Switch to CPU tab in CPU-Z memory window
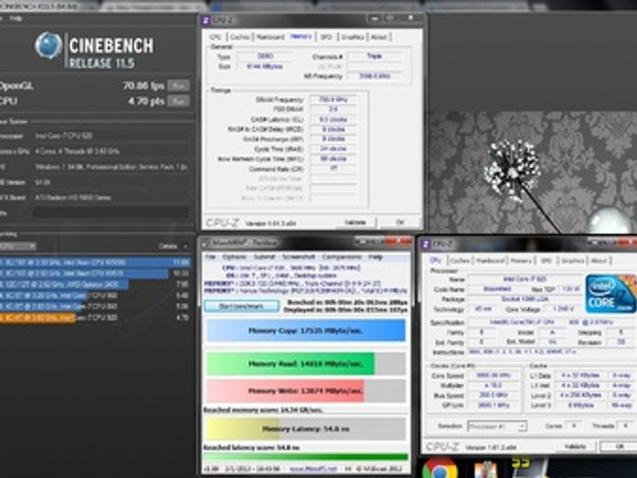This screenshot has width=637, height=478. (215, 37)
